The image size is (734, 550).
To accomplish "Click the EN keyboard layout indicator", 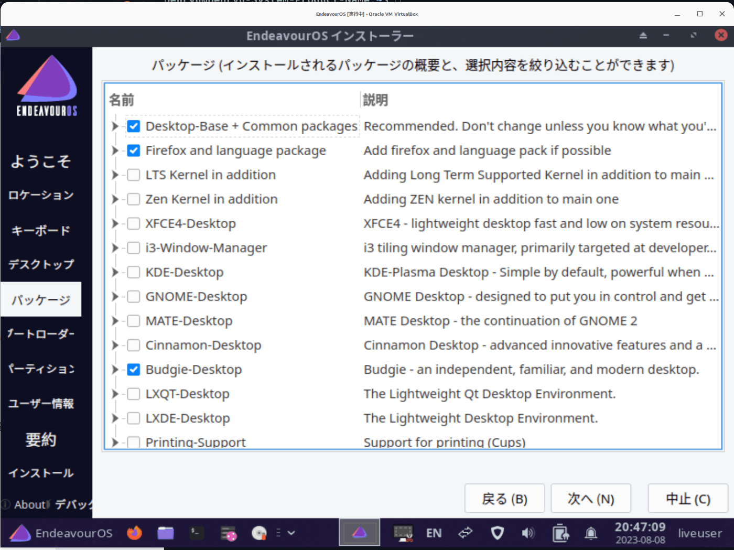I will (x=434, y=533).
